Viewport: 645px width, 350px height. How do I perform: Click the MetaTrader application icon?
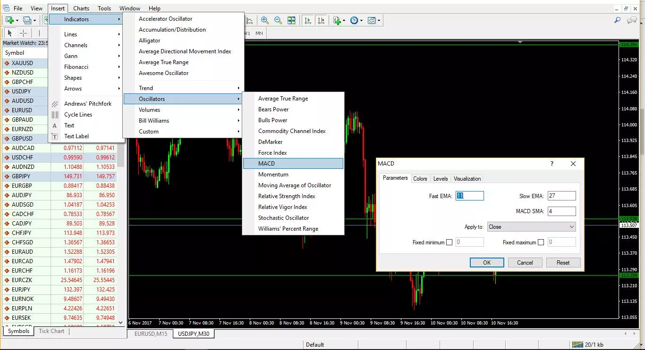click(x=6, y=8)
